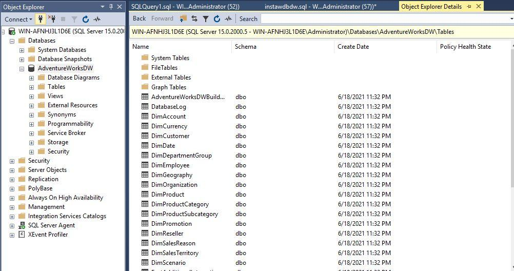Screen dimensions: 514x271
Task: Select the DimAccount table icon
Action: [145, 116]
